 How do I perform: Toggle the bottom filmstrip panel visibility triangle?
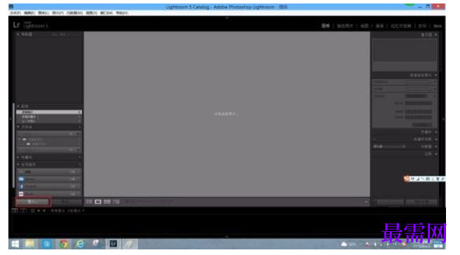click(227, 236)
